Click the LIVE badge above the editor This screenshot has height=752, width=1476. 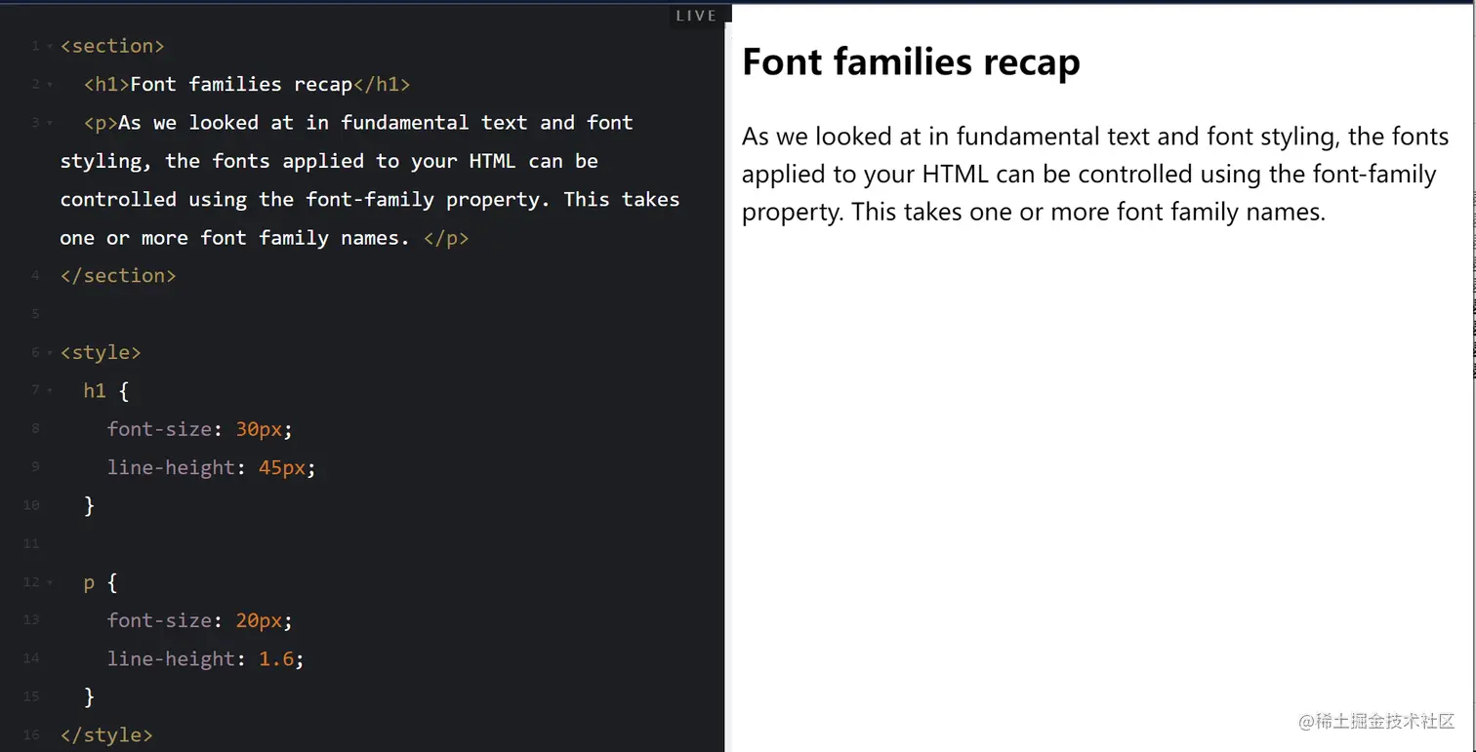696,16
